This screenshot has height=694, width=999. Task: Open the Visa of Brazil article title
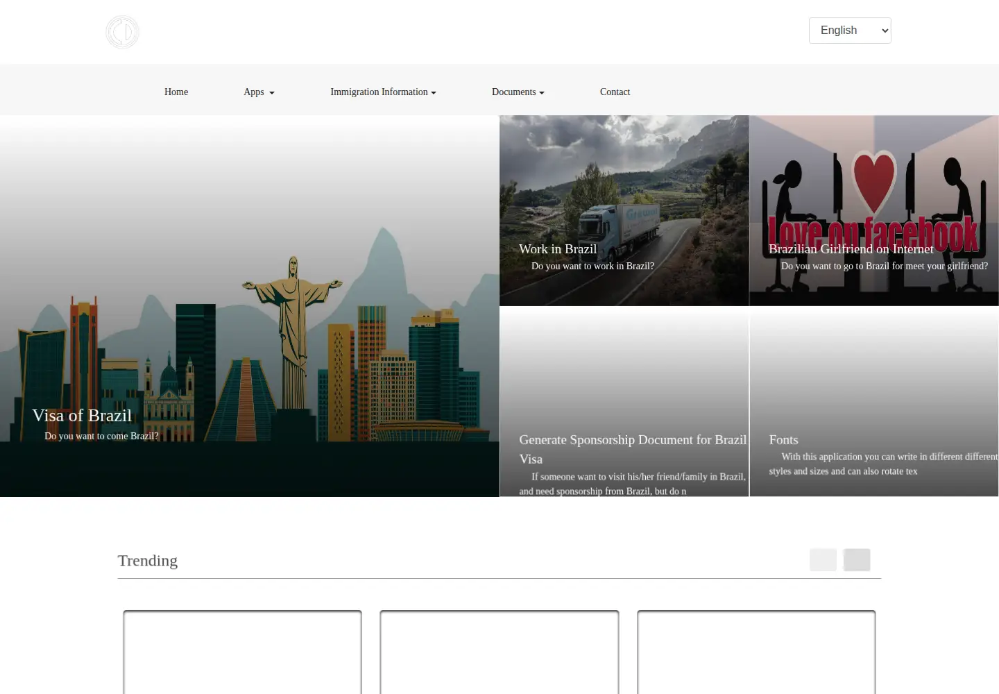[82, 415]
